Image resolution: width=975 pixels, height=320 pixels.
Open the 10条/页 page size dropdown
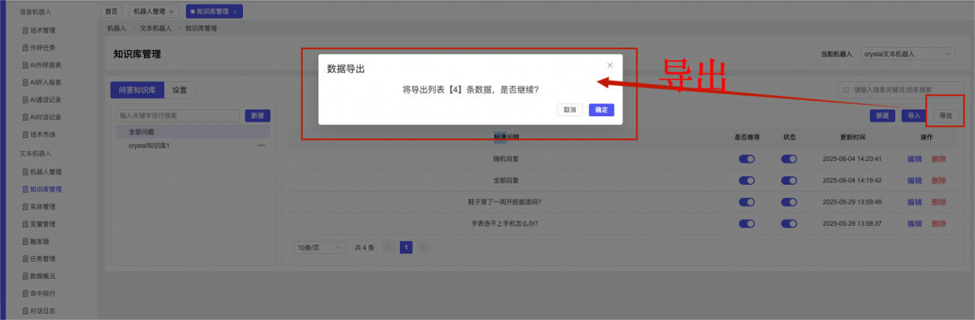(320, 248)
